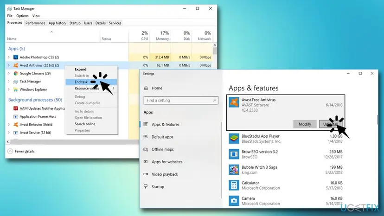
Task: Click the Avast Free Antivirus app icon
Action: point(234,102)
